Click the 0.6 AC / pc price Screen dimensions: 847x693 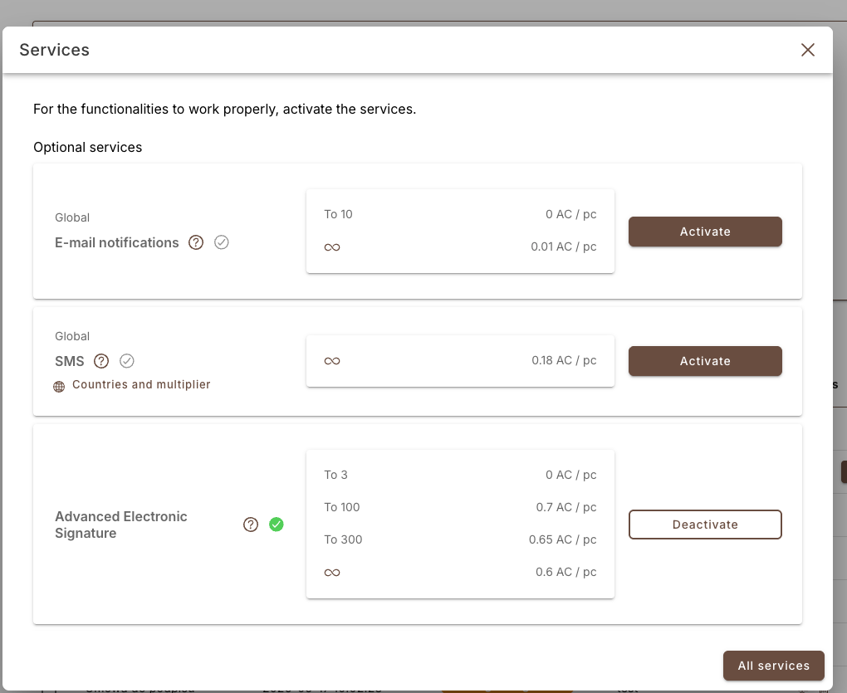point(566,572)
